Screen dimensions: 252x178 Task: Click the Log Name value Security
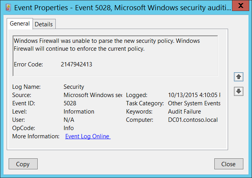(74, 86)
